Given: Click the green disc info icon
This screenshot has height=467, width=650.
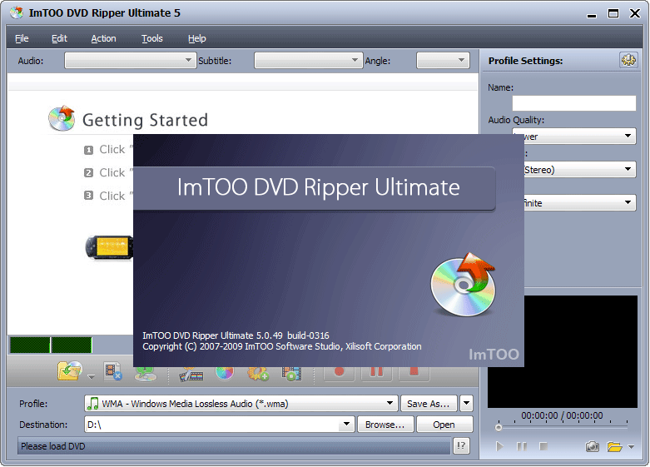Looking at the screenshot, I should click(146, 374).
